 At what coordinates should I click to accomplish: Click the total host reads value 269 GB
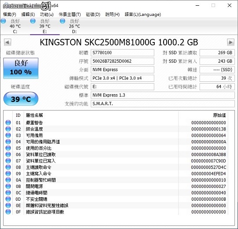(x=217, y=53)
